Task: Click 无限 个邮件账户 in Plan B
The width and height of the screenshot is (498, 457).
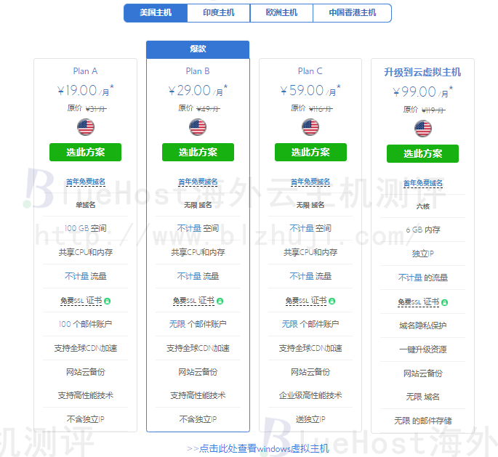Action: 198,324
